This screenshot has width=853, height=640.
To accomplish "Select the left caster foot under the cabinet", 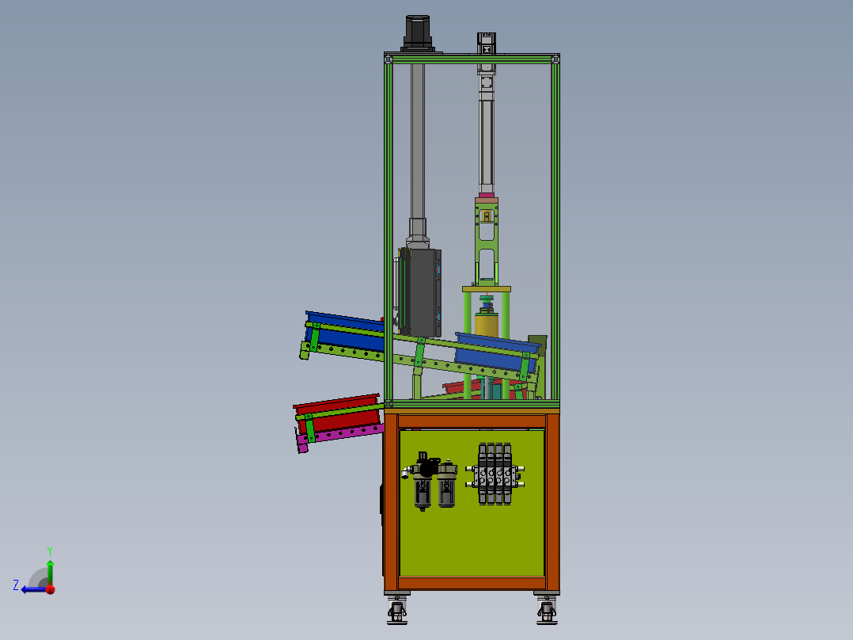I will (x=397, y=608).
